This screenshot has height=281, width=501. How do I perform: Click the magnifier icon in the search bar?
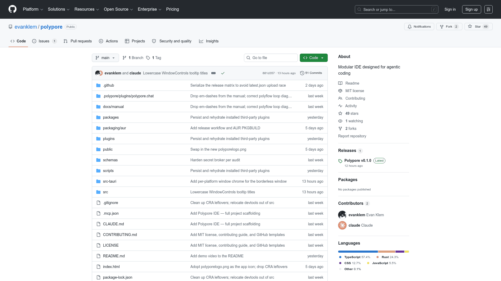click(x=359, y=9)
